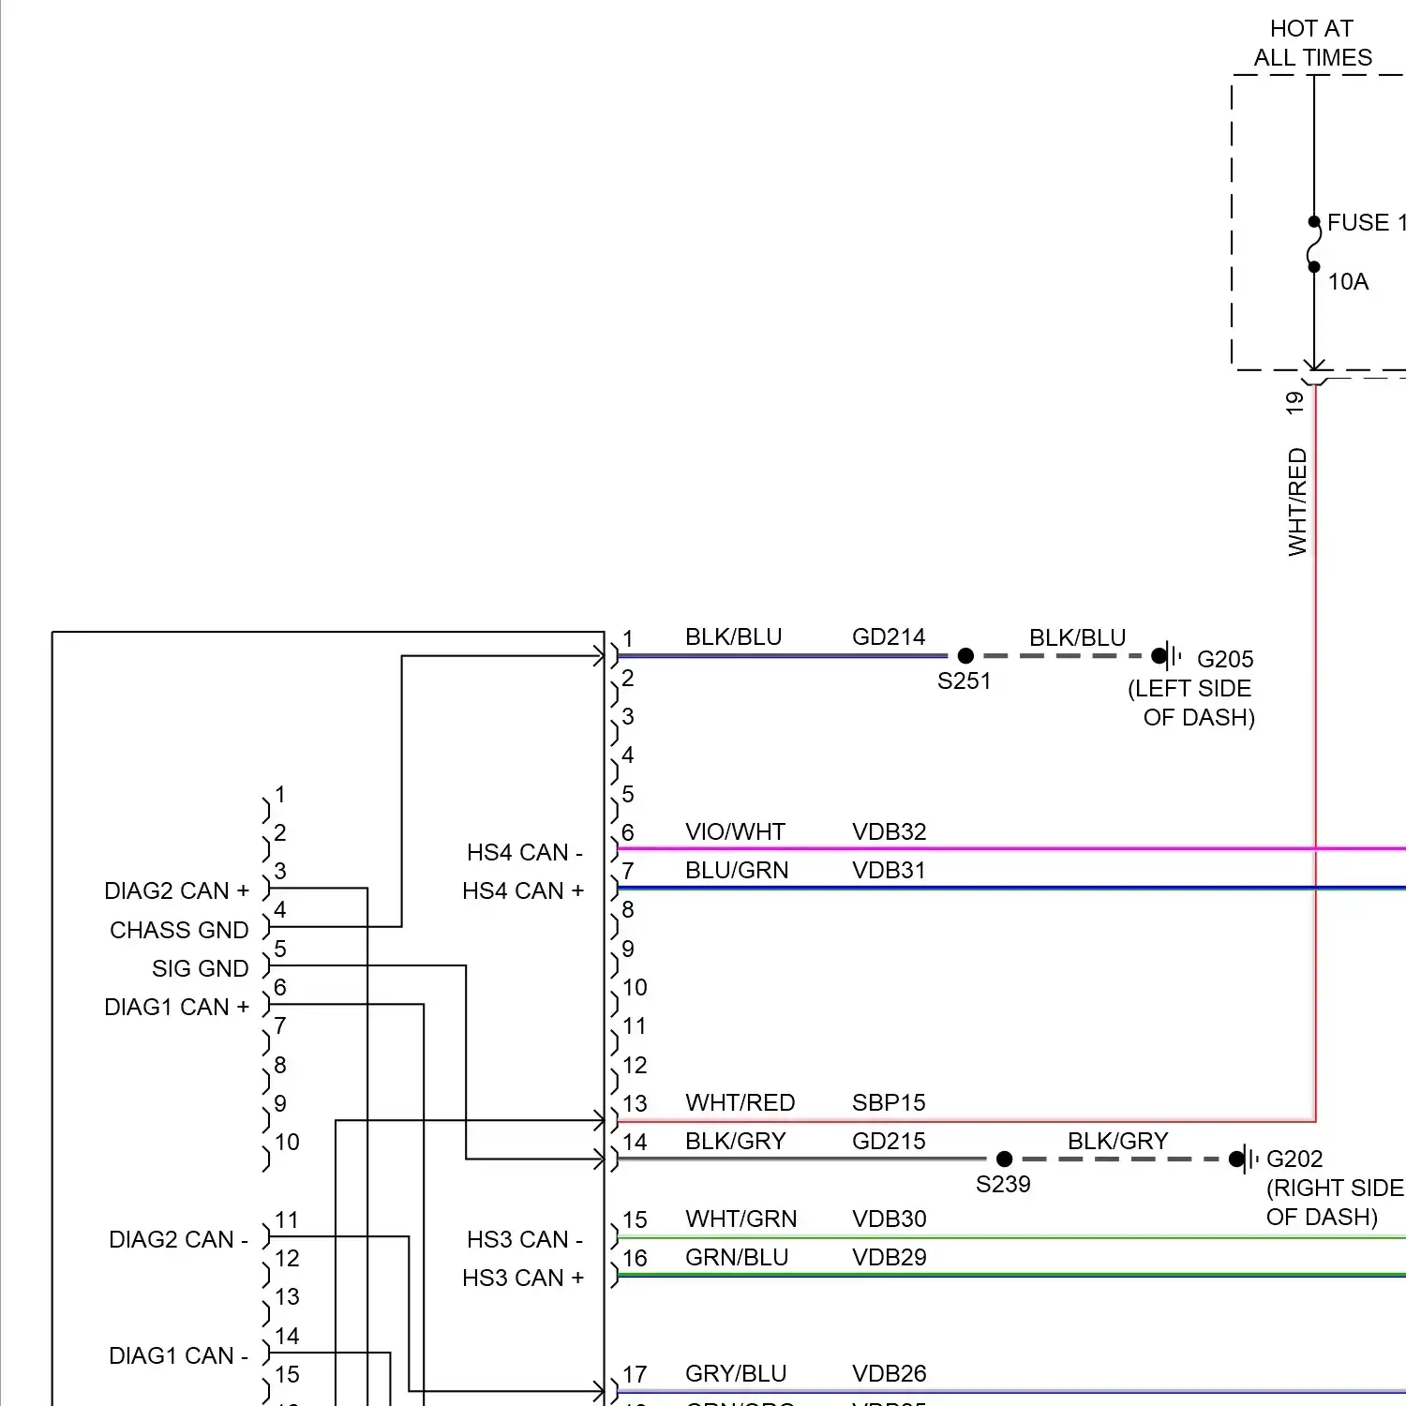The height and width of the screenshot is (1406, 1406).
Task: Select the DIAG2 CAN - label
Action: coord(179,1239)
